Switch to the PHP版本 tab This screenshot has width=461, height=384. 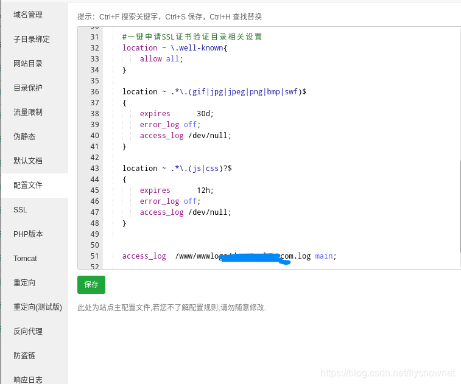click(28, 234)
